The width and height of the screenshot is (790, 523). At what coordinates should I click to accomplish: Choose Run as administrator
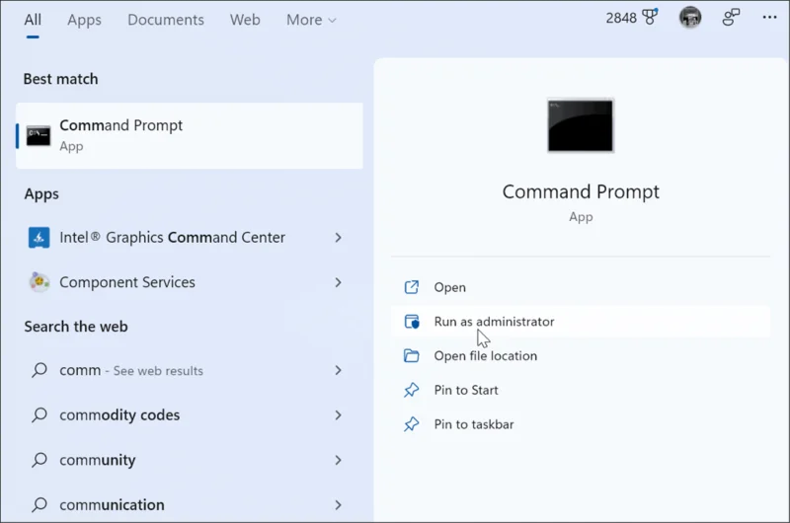pos(581,321)
